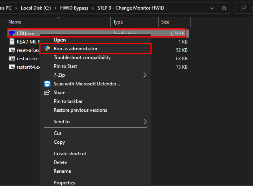Select Rename in the context menu
The image size is (253, 186).
[x=95, y=171]
